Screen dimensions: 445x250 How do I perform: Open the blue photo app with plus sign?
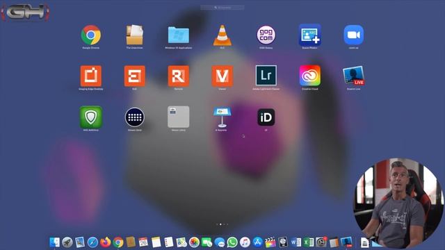(x=309, y=35)
